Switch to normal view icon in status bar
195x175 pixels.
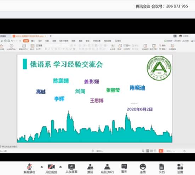(148, 151)
